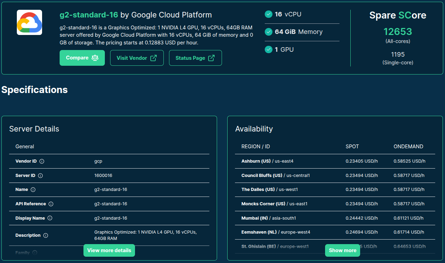Click Eemshaven spot price 0.24694 USD/h
This screenshot has width=445, height=263.
[x=362, y=232]
